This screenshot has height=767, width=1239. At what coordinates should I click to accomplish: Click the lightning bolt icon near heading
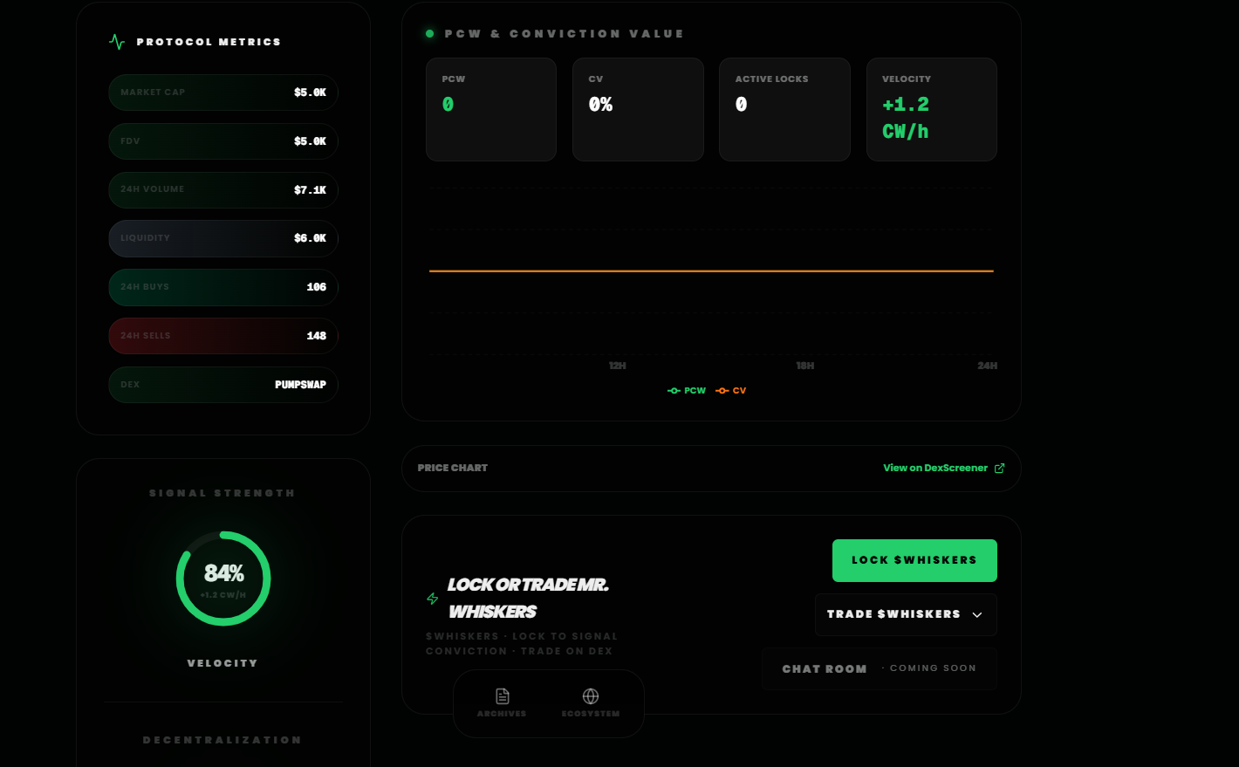[432, 599]
